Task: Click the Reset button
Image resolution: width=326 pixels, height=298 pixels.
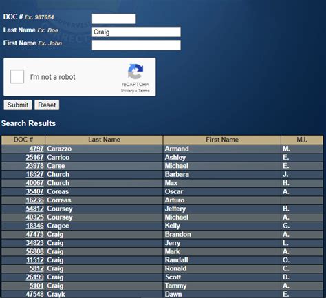Action: pyautogui.click(x=47, y=105)
